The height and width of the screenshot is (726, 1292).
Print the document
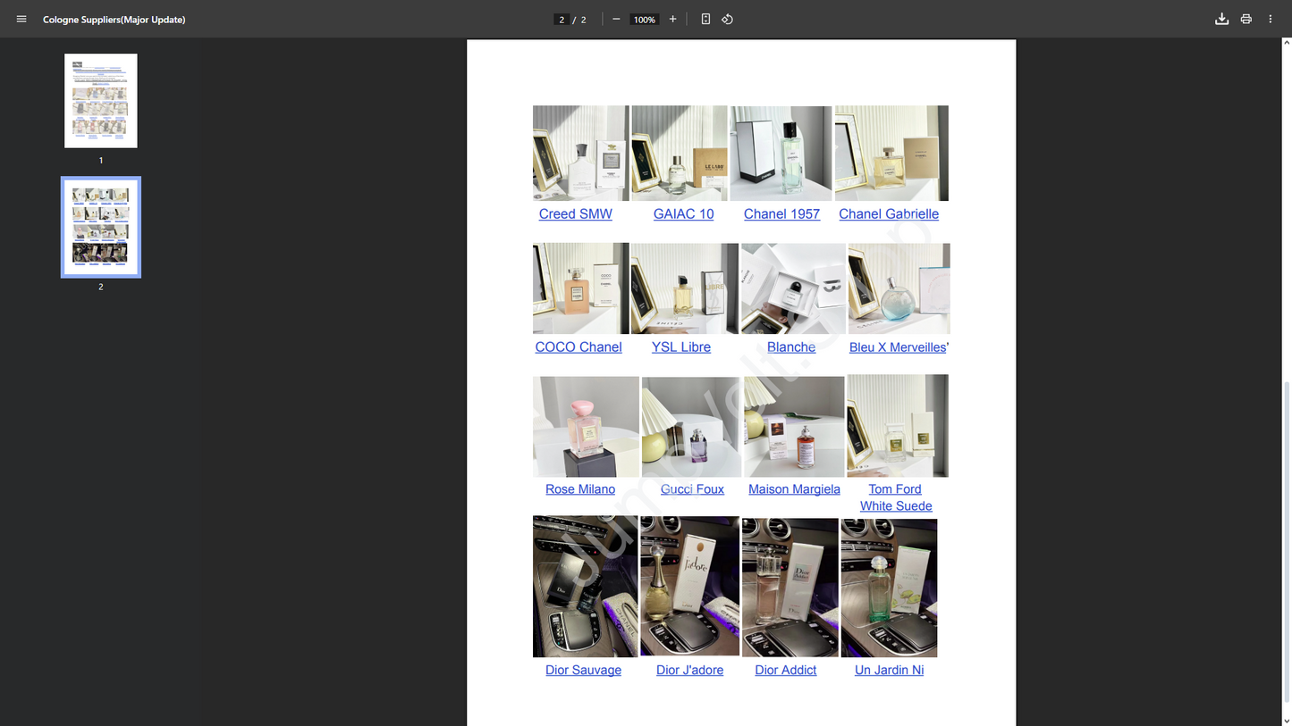click(x=1246, y=19)
